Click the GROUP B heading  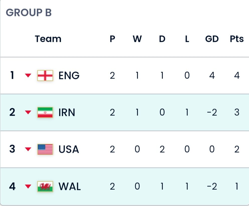click(x=29, y=13)
